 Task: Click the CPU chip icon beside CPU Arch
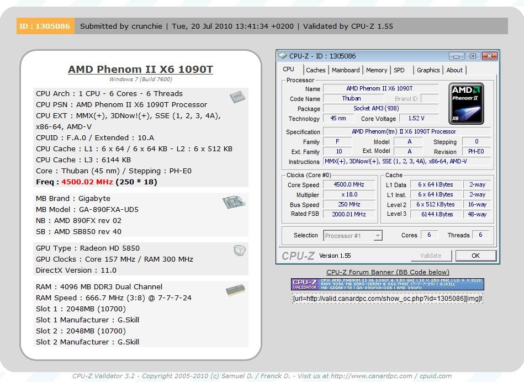tap(237, 97)
